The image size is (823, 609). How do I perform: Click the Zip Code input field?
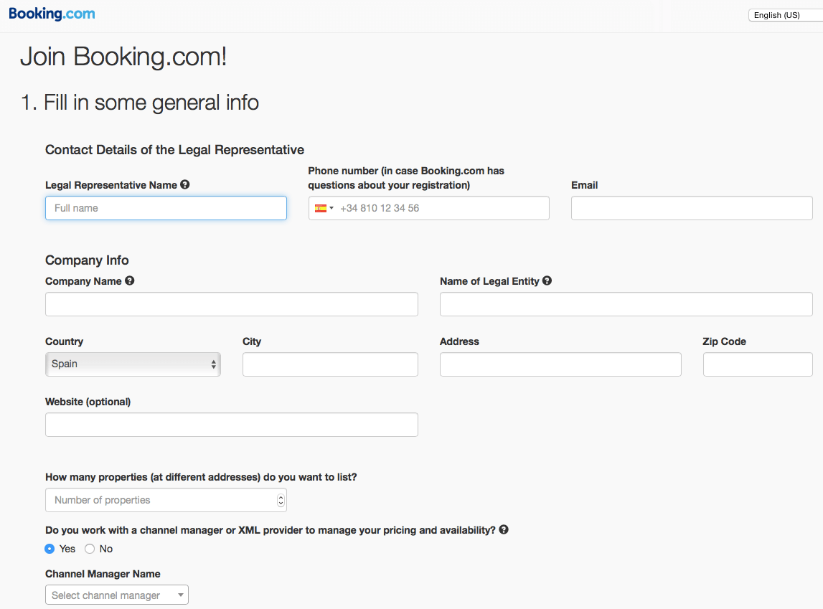coord(758,364)
